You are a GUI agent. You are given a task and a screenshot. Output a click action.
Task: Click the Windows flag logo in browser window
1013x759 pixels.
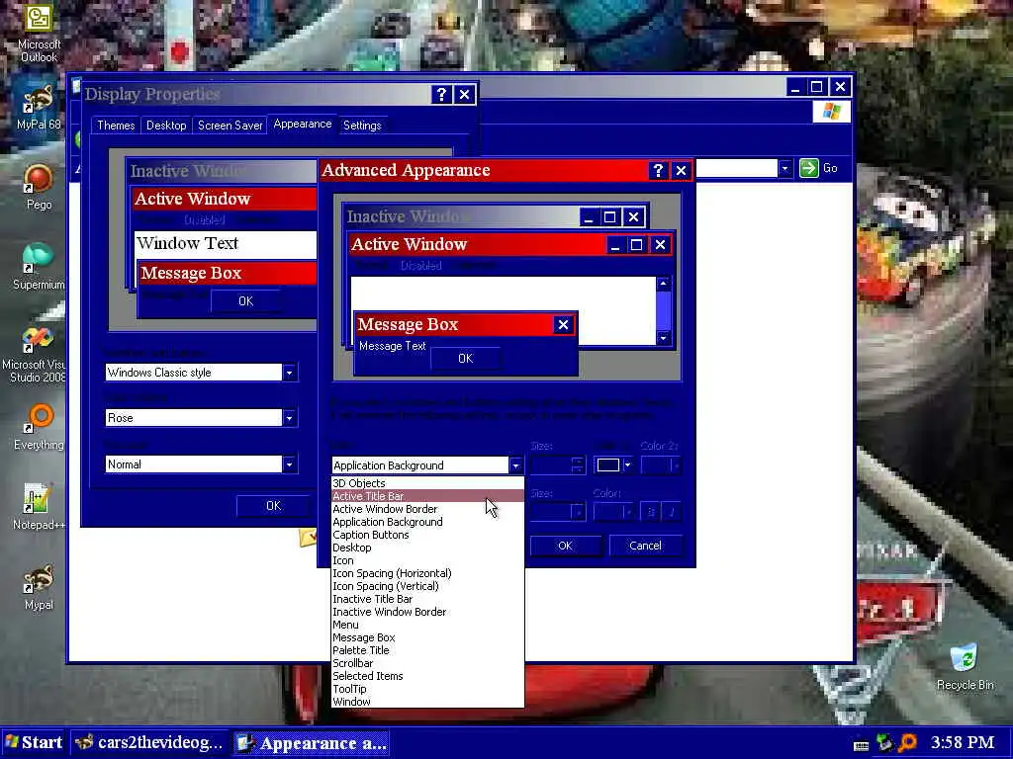tap(831, 112)
